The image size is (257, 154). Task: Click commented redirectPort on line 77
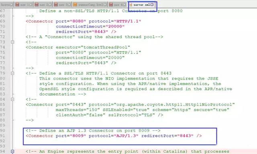tap(82, 63)
